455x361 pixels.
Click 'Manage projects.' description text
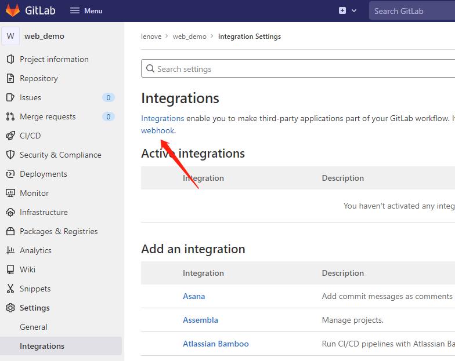(353, 320)
